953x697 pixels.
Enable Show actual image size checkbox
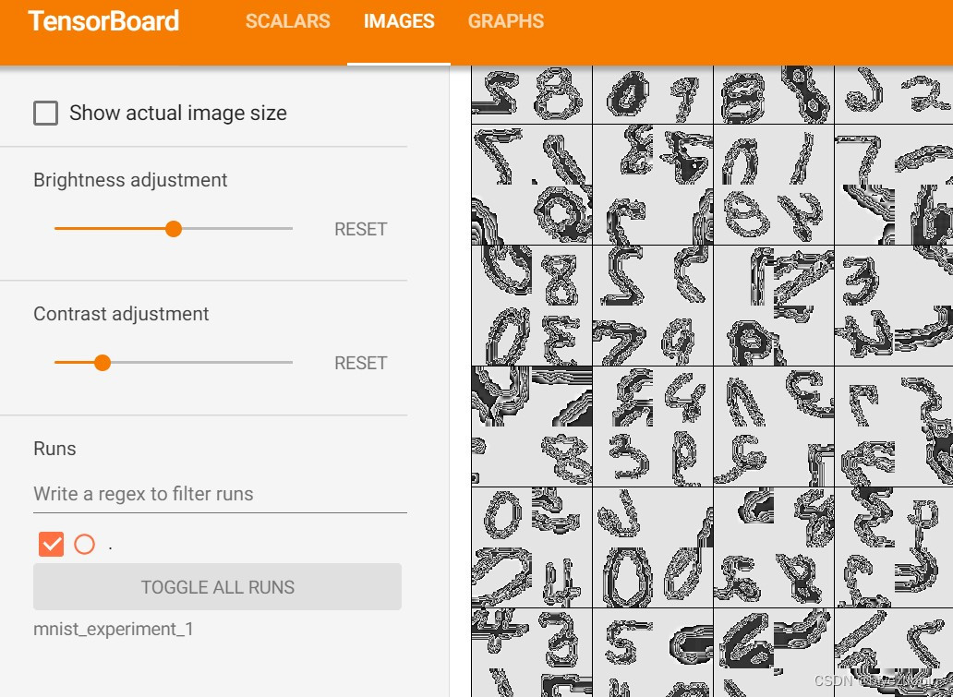click(x=45, y=113)
